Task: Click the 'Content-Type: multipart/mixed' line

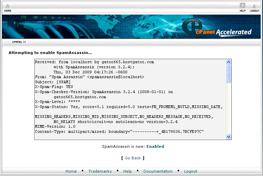Action: (x=119, y=131)
